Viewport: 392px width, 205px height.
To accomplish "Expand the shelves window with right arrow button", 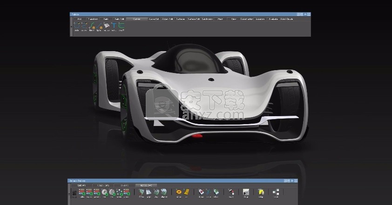I will [292, 181].
